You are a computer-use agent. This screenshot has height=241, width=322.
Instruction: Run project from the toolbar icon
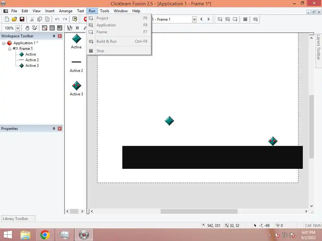tap(220, 19)
